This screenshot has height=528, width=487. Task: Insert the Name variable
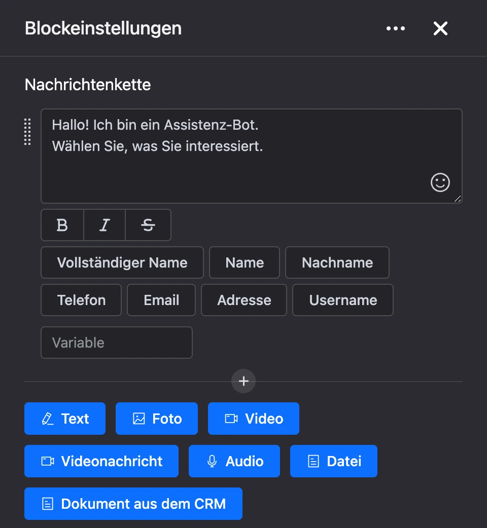click(x=245, y=262)
